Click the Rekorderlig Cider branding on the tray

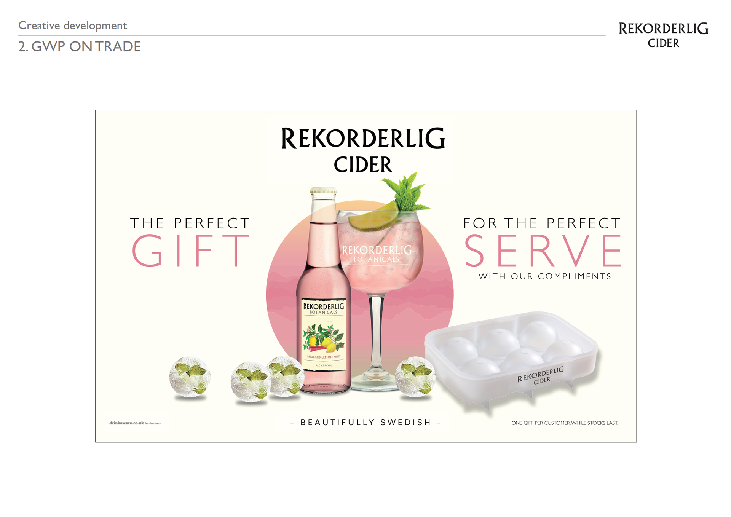[x=540, y=375]
